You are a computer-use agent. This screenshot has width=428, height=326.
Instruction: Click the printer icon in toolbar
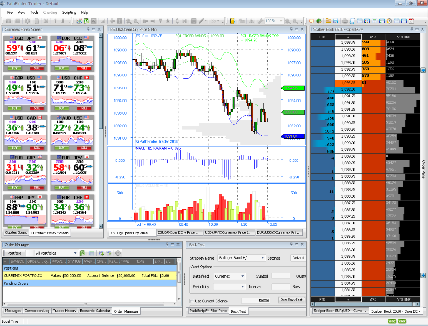pos(345,21)
